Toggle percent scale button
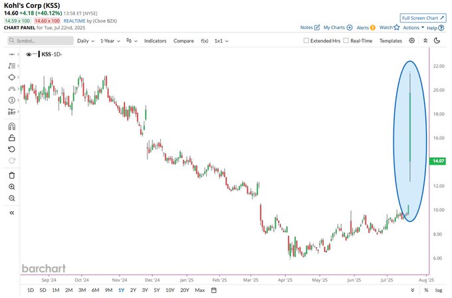Screen dimensions: 452x298 tap(426, 290)
